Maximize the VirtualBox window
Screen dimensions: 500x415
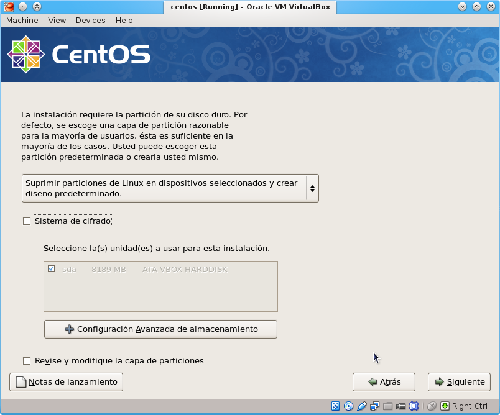click(477, 6)
